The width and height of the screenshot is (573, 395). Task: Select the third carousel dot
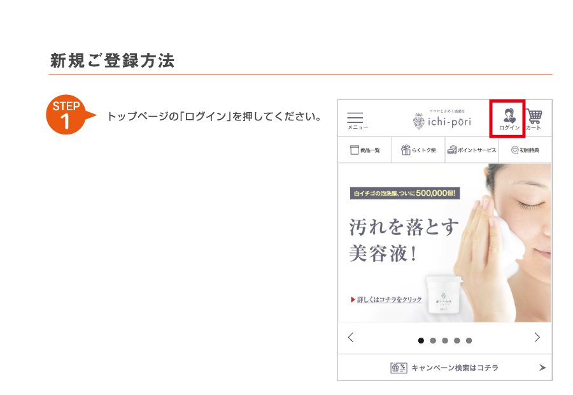point(445,340)
